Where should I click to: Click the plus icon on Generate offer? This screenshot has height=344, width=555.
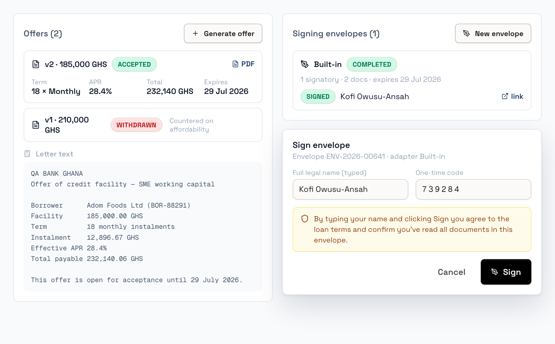point(195,33)
